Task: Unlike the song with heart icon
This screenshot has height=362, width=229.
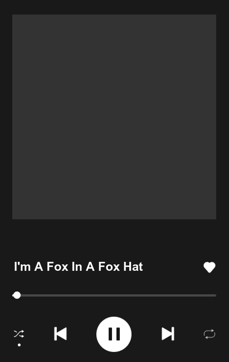Action: (209, 267)
